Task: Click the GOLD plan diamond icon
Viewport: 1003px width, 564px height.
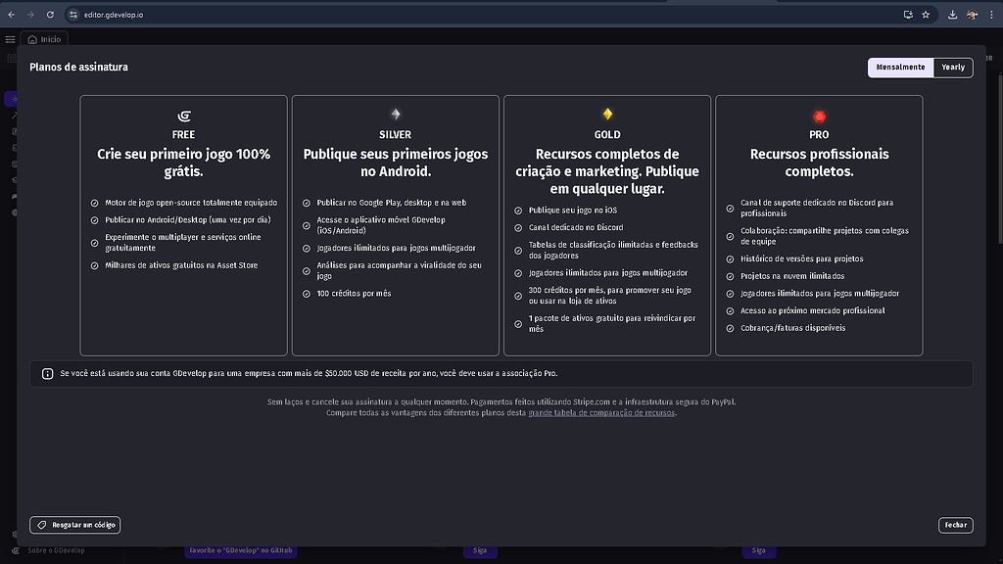Action: click(606, 116)
